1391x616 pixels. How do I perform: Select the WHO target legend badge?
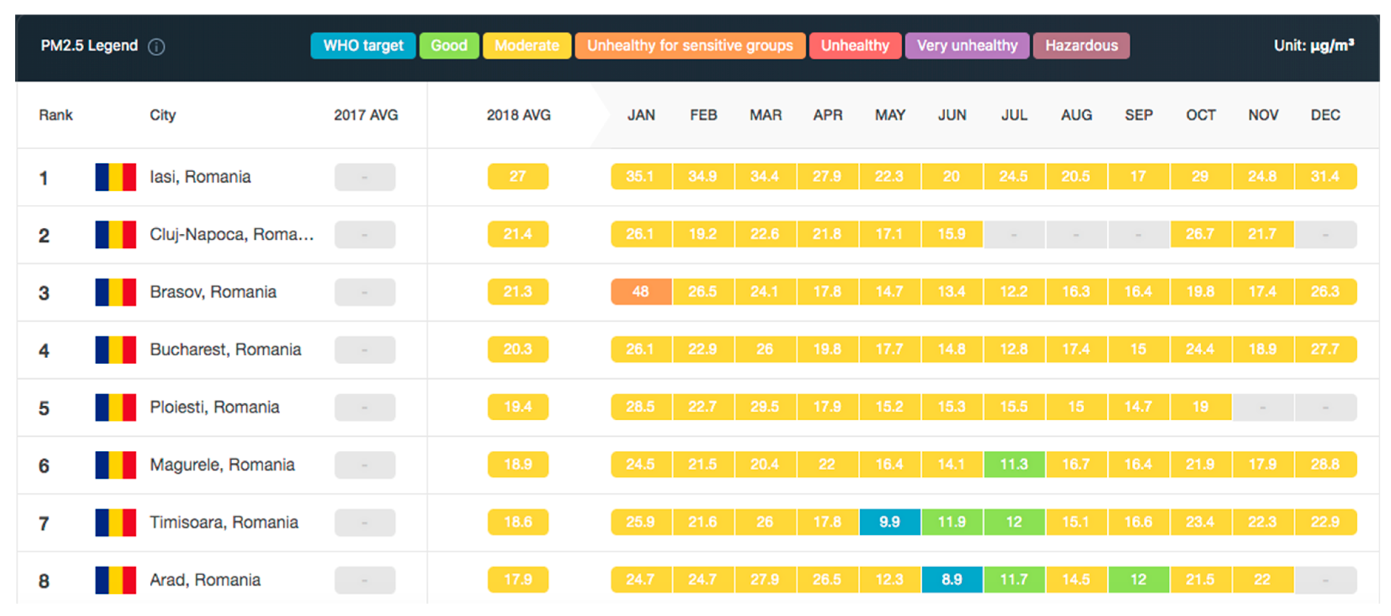coord(363,46)
